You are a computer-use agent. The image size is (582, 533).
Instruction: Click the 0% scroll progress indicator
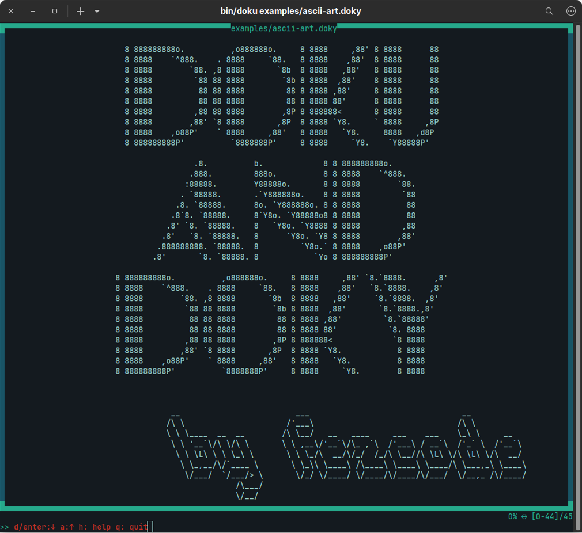512,516
